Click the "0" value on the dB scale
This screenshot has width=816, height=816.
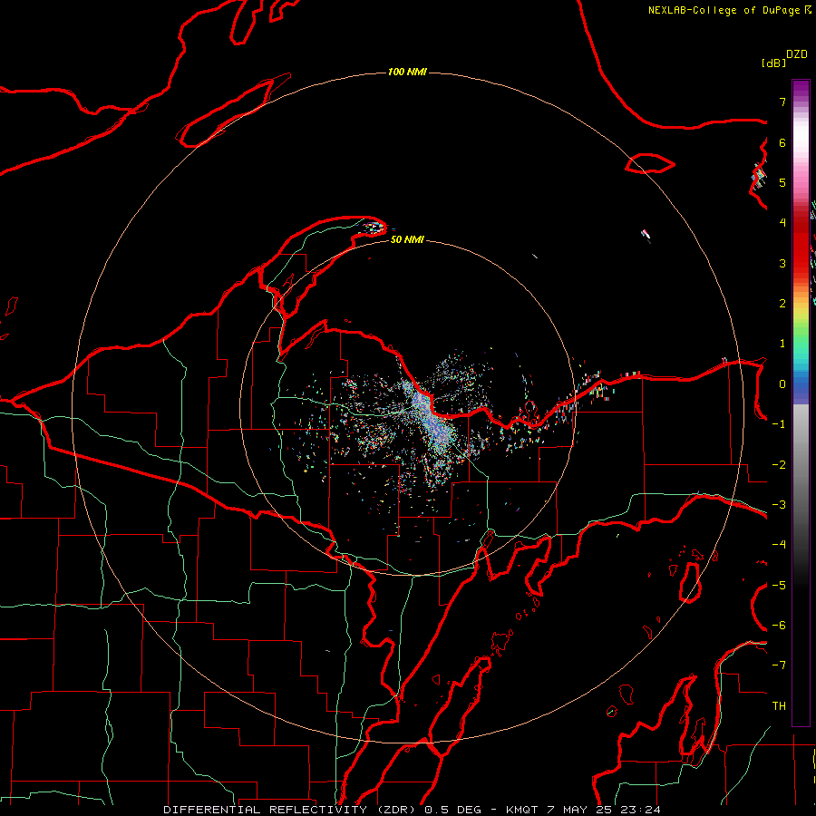pos(782,384)
